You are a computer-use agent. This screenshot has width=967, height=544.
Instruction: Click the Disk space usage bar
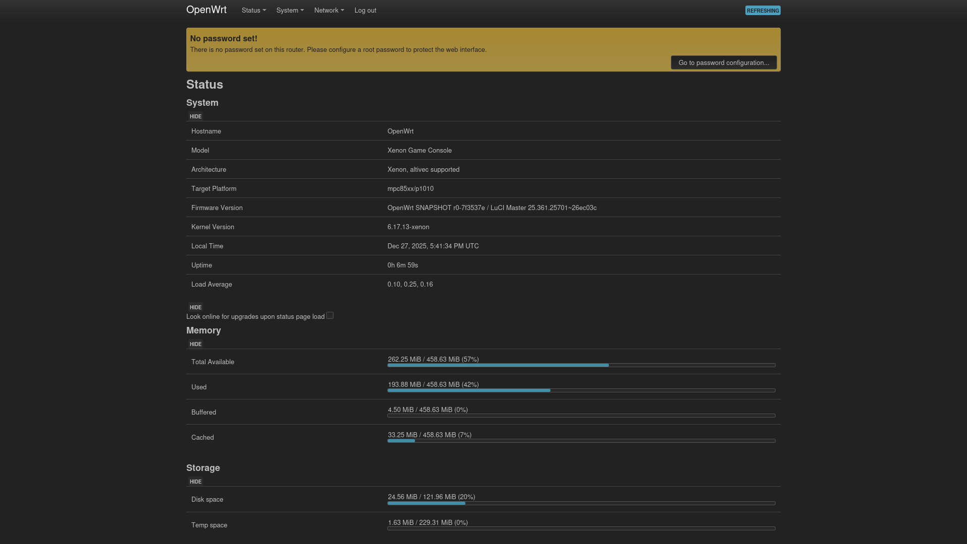tap(581, 503)
